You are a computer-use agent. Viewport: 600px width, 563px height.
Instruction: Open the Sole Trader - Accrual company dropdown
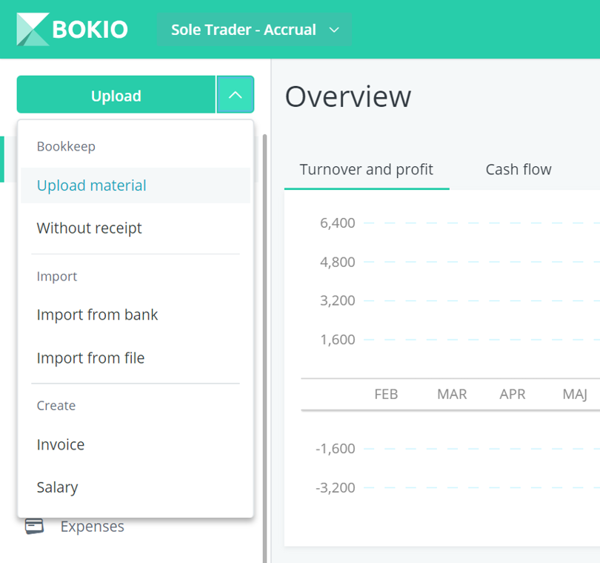point(254,30)
